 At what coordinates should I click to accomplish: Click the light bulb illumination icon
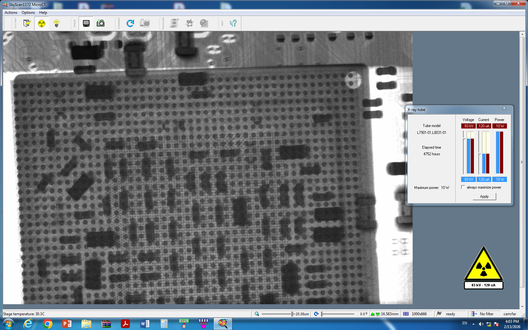[x=57, y=23]
